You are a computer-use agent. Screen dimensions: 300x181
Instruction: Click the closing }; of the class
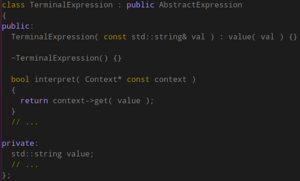6,175
